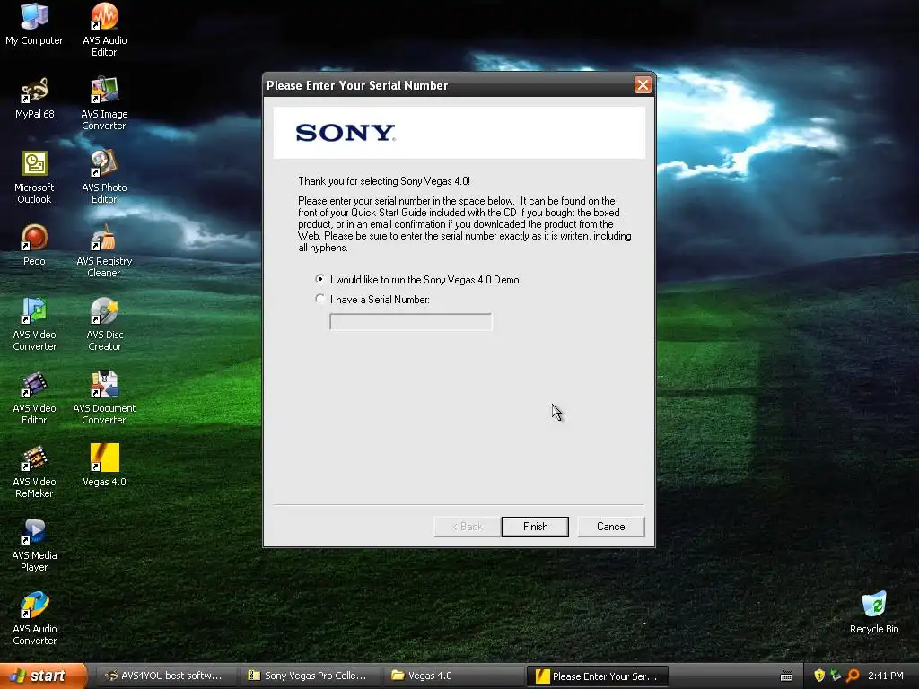Image resolution: width=919 pixels, height=689 pixels.
Task: Open AVS Video Editor icon
Action: pos(34,397)
